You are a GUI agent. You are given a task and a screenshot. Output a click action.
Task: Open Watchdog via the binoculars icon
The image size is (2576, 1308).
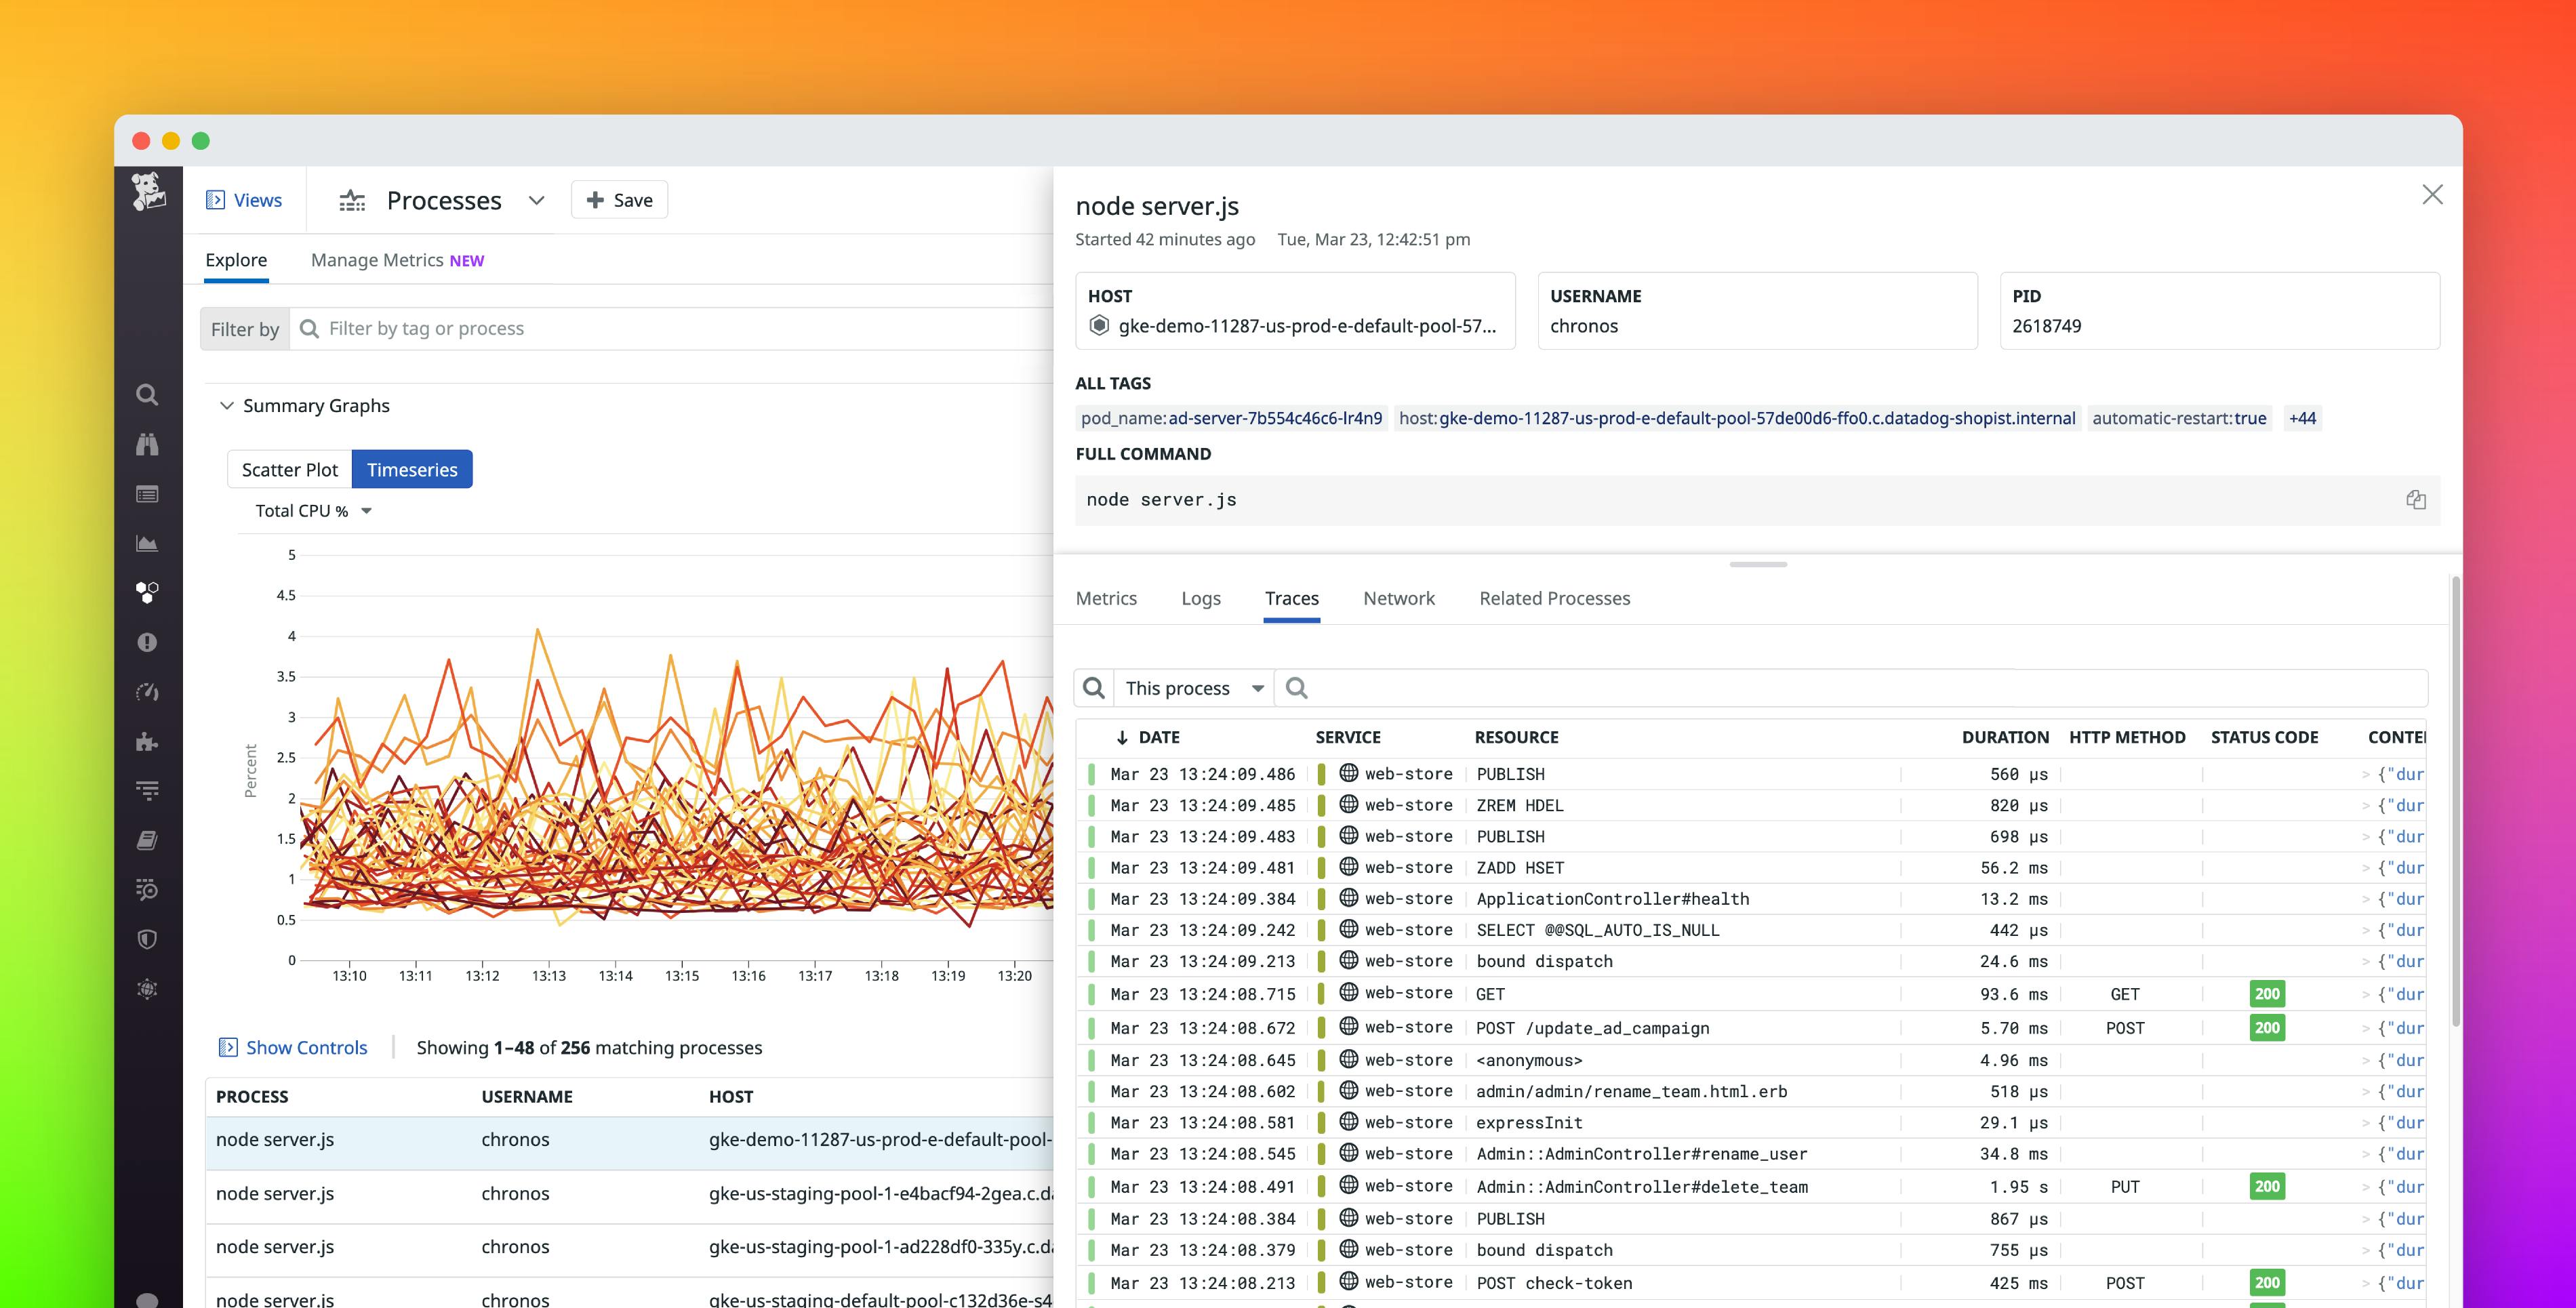pyautogui.click(x=147, y=444)
